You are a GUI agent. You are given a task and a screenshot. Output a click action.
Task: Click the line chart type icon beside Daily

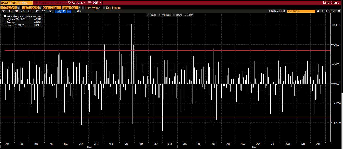coord(69,11)
